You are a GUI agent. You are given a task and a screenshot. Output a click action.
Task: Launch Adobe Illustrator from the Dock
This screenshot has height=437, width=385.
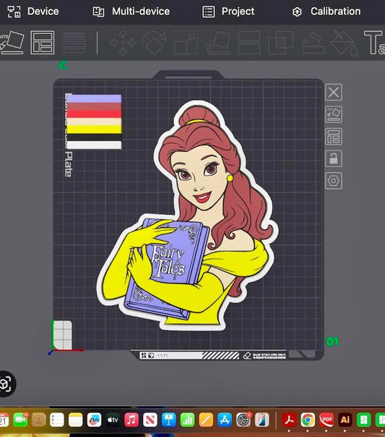345,420
